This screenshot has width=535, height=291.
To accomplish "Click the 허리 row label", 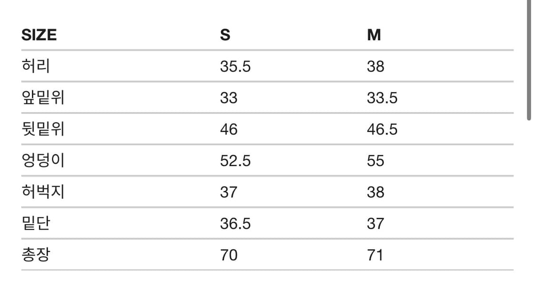I will click(36, 66).
